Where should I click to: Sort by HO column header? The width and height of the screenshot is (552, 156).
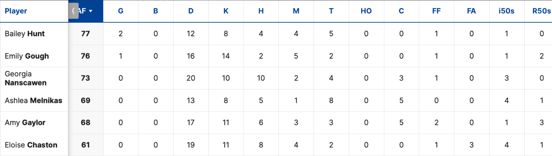366,11
